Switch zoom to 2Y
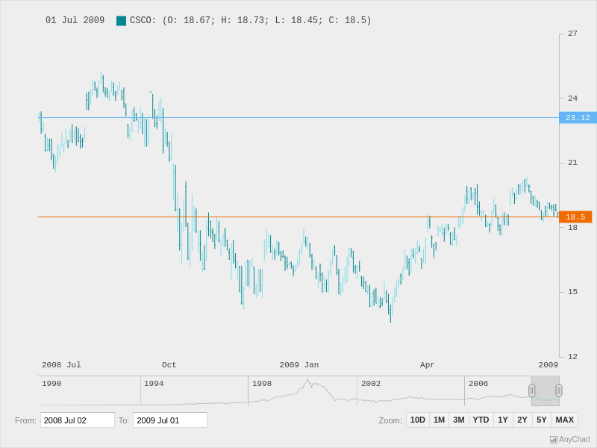This screenshot has width=597, height=448. [522, 420]
